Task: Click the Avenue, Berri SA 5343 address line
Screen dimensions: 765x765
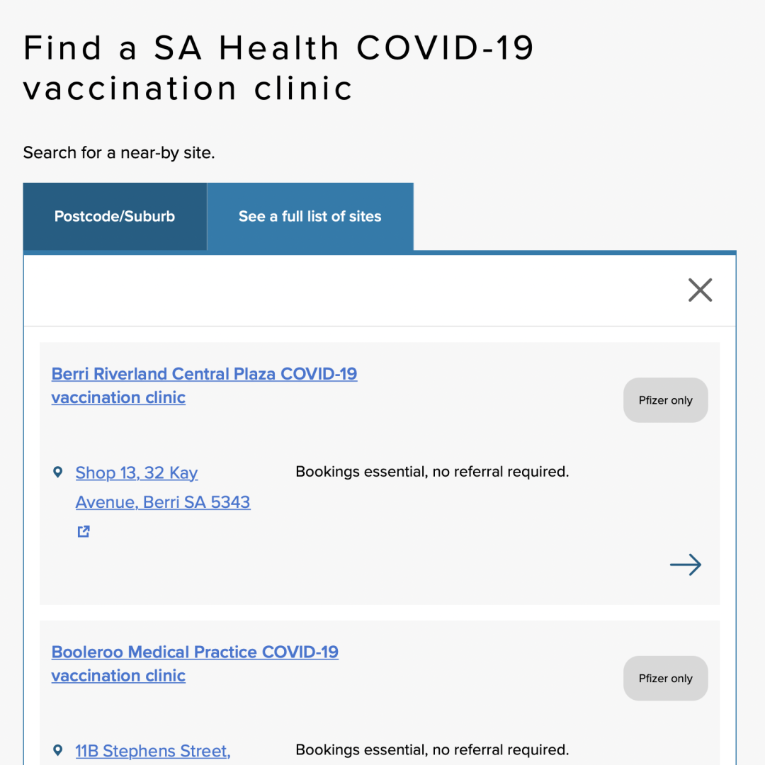Action: 162,502
